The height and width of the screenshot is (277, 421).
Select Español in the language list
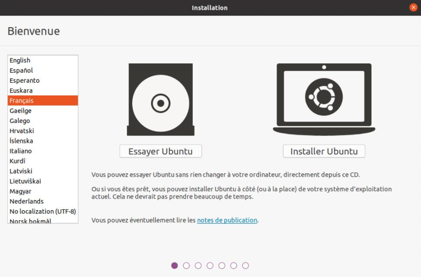43,70
